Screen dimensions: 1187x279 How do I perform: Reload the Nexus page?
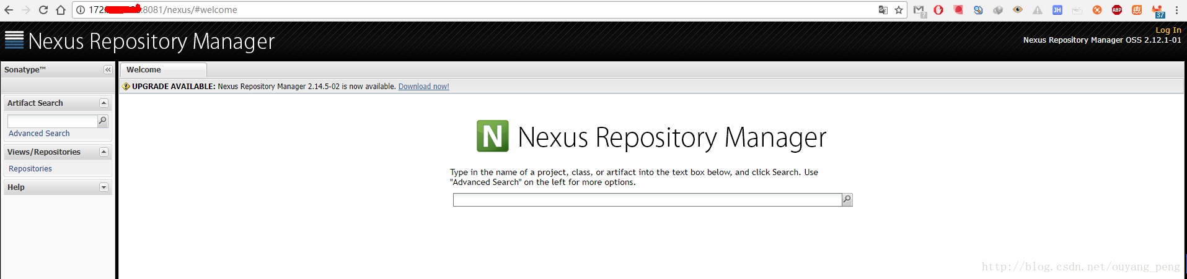click(x=43, y=10)
